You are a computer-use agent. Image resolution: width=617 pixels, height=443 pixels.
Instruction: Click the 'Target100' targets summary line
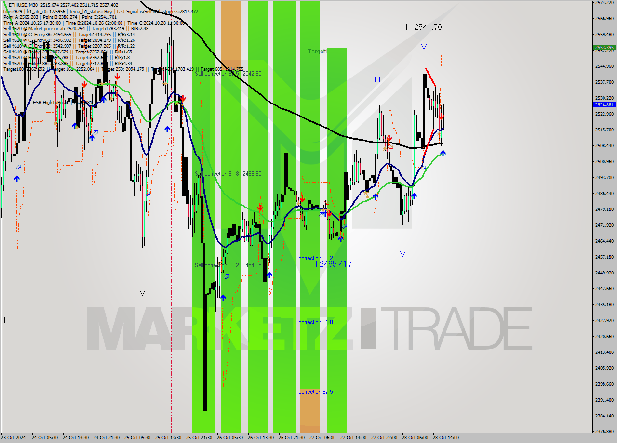pyautogui.click(x=123, y=69)
